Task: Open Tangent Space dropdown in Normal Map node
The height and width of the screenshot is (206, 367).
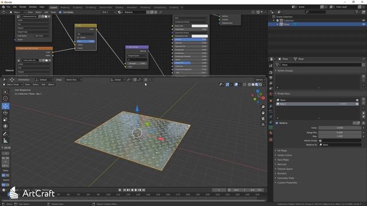Action: click(x=137, y=56)
